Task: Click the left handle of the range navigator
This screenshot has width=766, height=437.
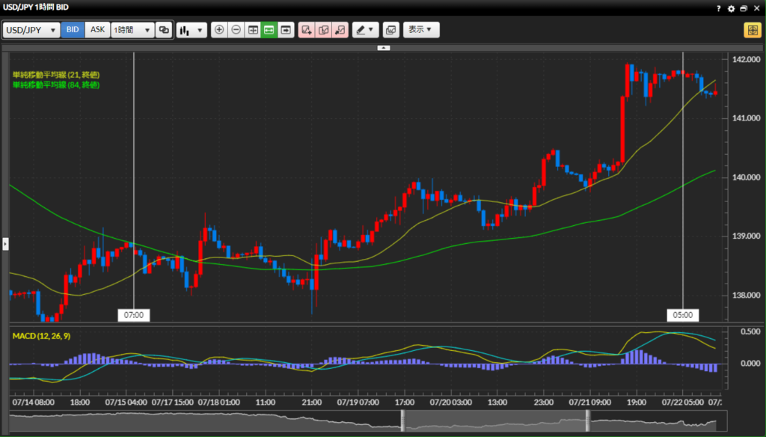Action: (x=402, y=421)
